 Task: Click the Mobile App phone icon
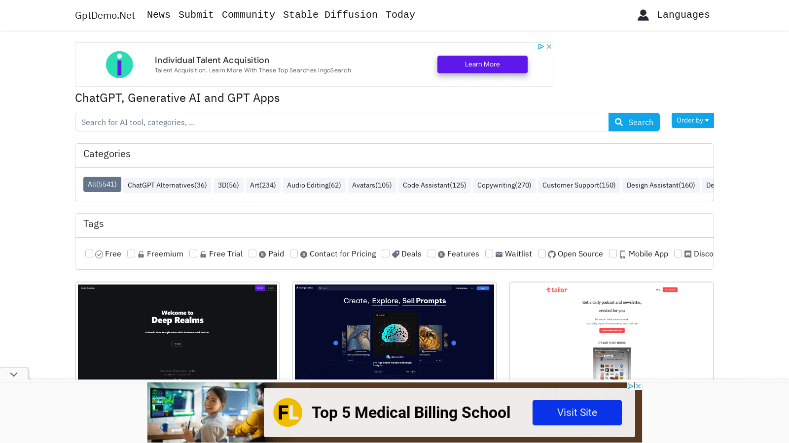(623, 254)
